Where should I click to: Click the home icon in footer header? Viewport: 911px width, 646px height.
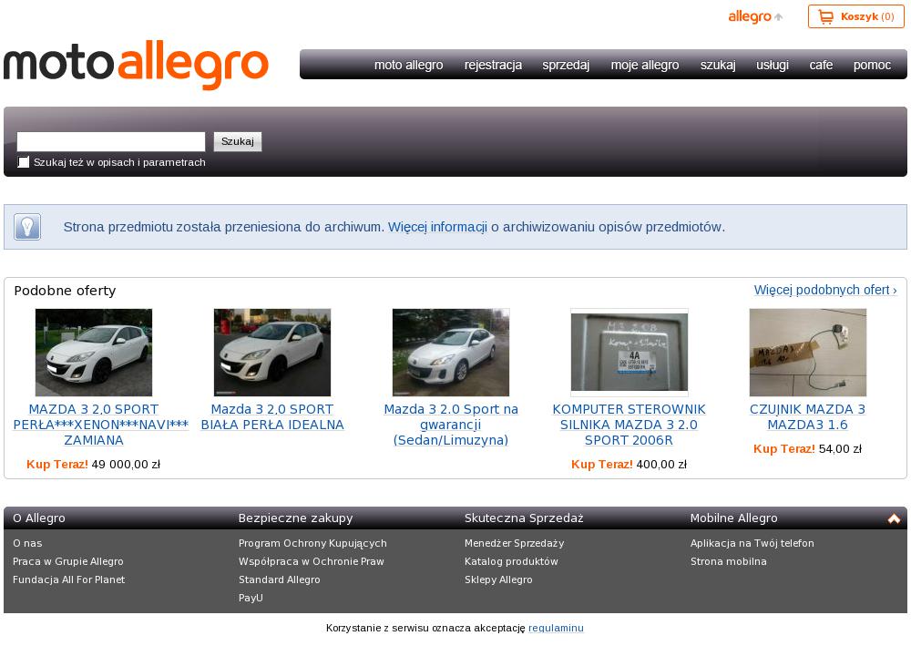click(894, 518)
